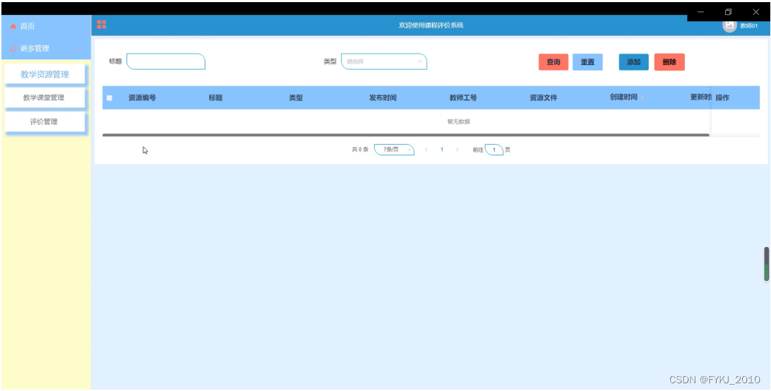Click the 前往 page number input
Viewport: 771px width, 391px height.
(494, 150)
